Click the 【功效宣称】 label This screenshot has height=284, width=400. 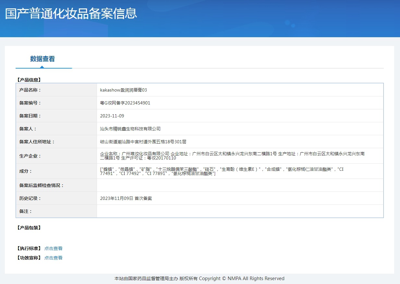click(x=29, y=258)
